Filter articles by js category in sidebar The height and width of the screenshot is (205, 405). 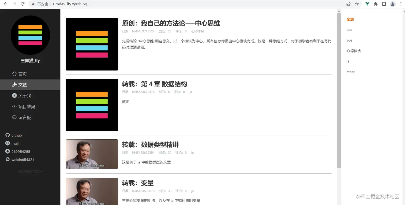click(348, 61)
